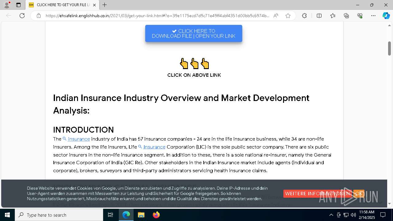
Task: Open the tab actions menu icon
Action: coord(18,5)
